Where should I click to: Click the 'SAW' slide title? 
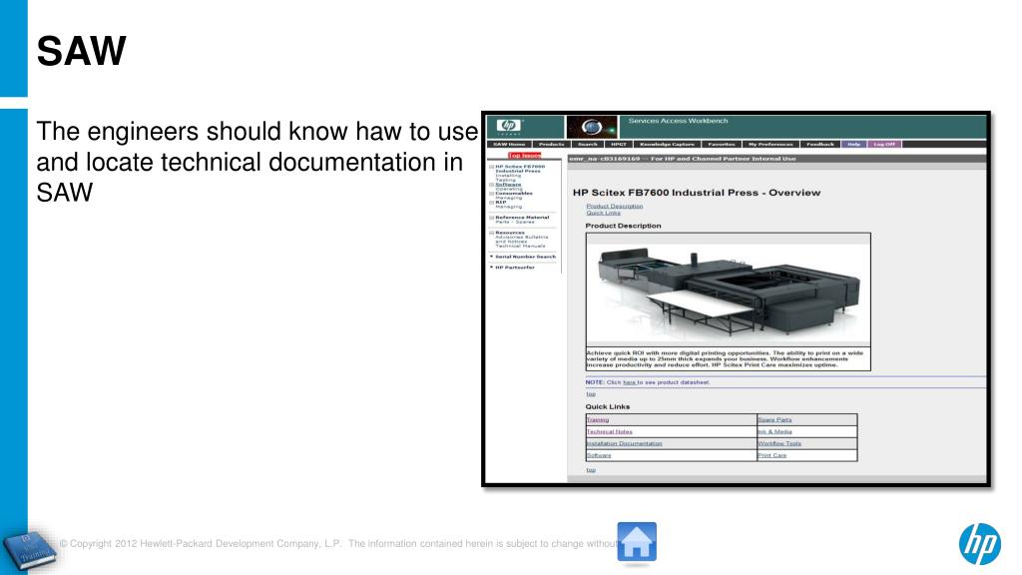coord(82,51)
